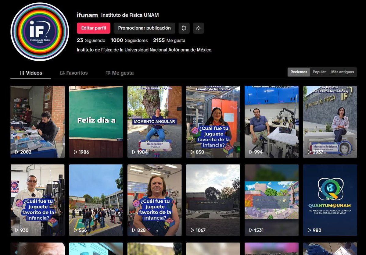Image resolution: width=366 pixels, height=255 pixels.
Task: Click the 2155 Me gusta count
Action: click(x=169, y=40)
